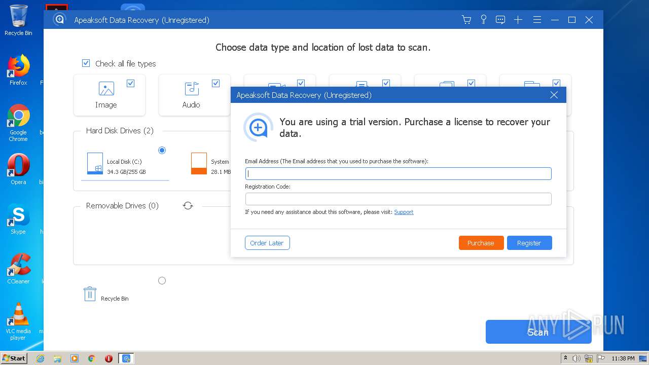Open the Action Center flag icon
Screen dimensions: 649x365
pos(601,358)
